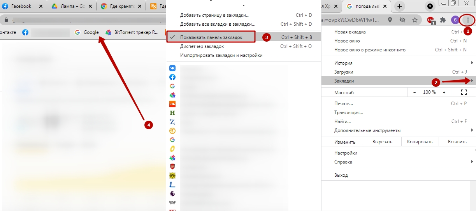Select Новое окно menu item
The height and width of the screenshot is (211, 476).
click(x=399, y=41)
